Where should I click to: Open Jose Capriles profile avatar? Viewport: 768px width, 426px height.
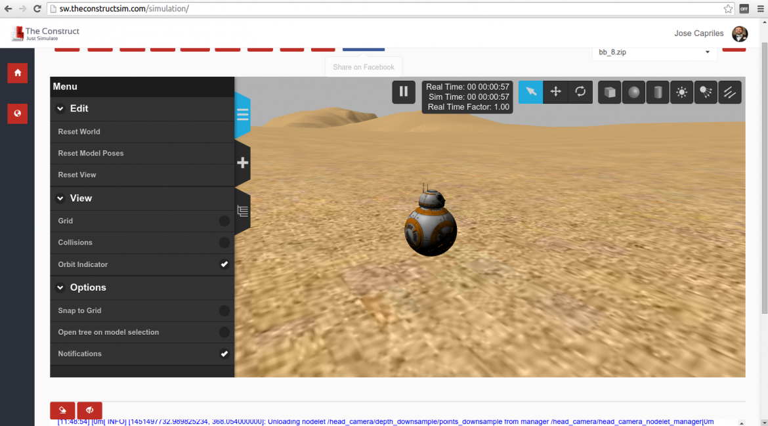coord(740,33)
